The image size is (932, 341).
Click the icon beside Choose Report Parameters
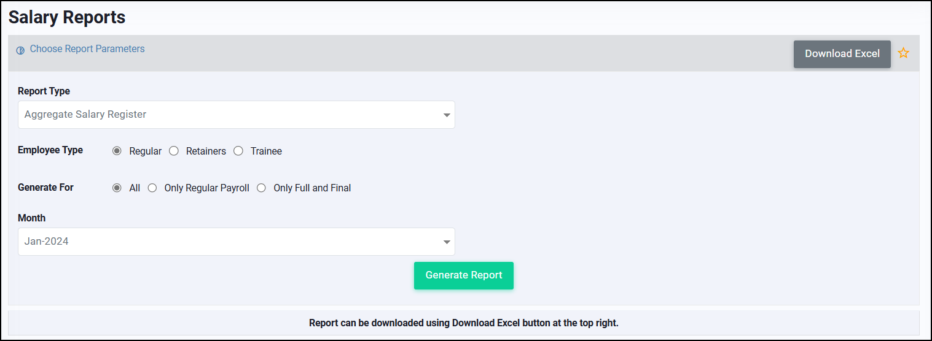coord(20,50)
